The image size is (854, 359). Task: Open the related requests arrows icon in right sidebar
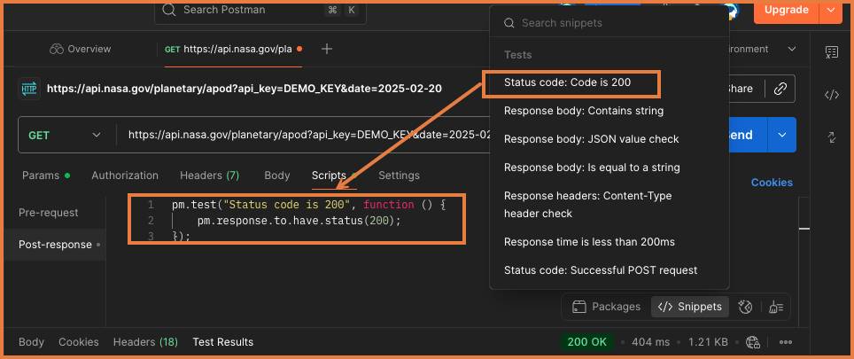point(832,137)
